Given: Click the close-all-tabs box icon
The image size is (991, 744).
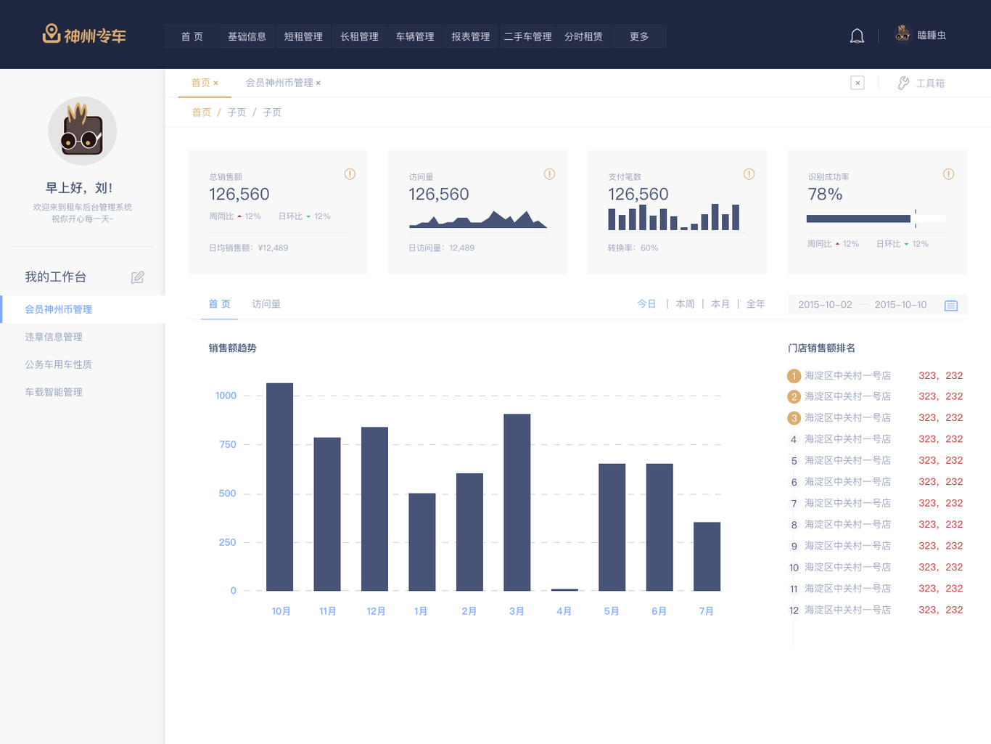Looking at the screenshot, I should pyautogui.click(x=858, y=83).
